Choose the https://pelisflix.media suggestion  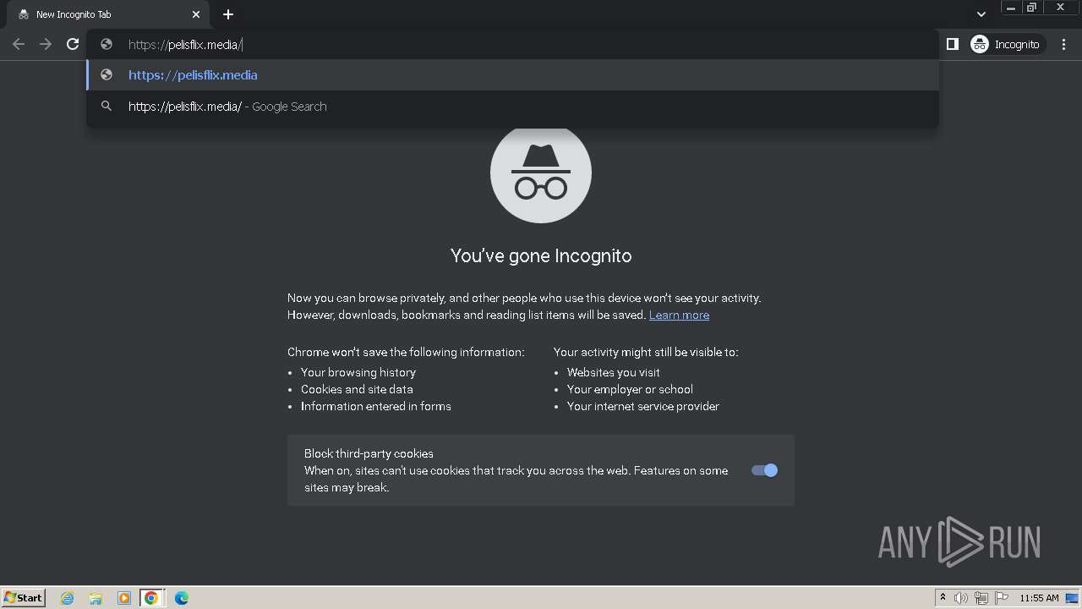512,74
